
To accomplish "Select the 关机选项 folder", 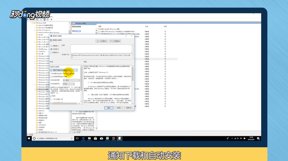I will (41, 127).
